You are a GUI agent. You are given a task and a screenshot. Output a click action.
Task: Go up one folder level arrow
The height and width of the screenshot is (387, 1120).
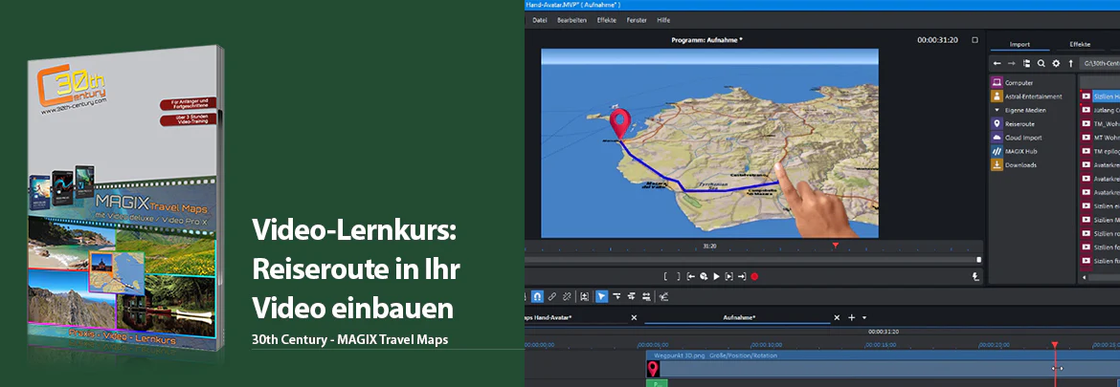coord(1070,63)
